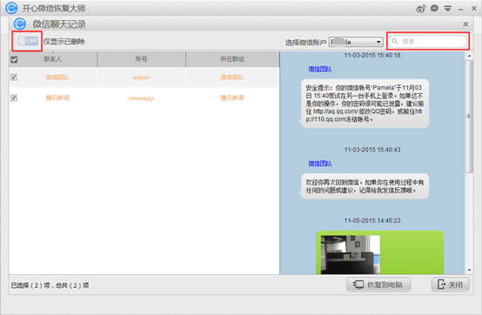Click the Weibo icon in title bar
The width and height of the screenshot is (482, 315).
421,9
